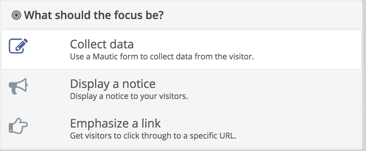Select the "Display a notice" title
Viewport: 366px width, 151px height.
tap(113, 84)
